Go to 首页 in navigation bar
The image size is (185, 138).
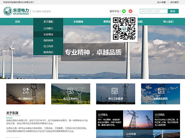pos(17,22)
